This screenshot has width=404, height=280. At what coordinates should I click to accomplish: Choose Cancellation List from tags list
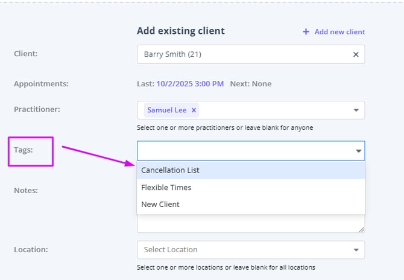[170, 170]
